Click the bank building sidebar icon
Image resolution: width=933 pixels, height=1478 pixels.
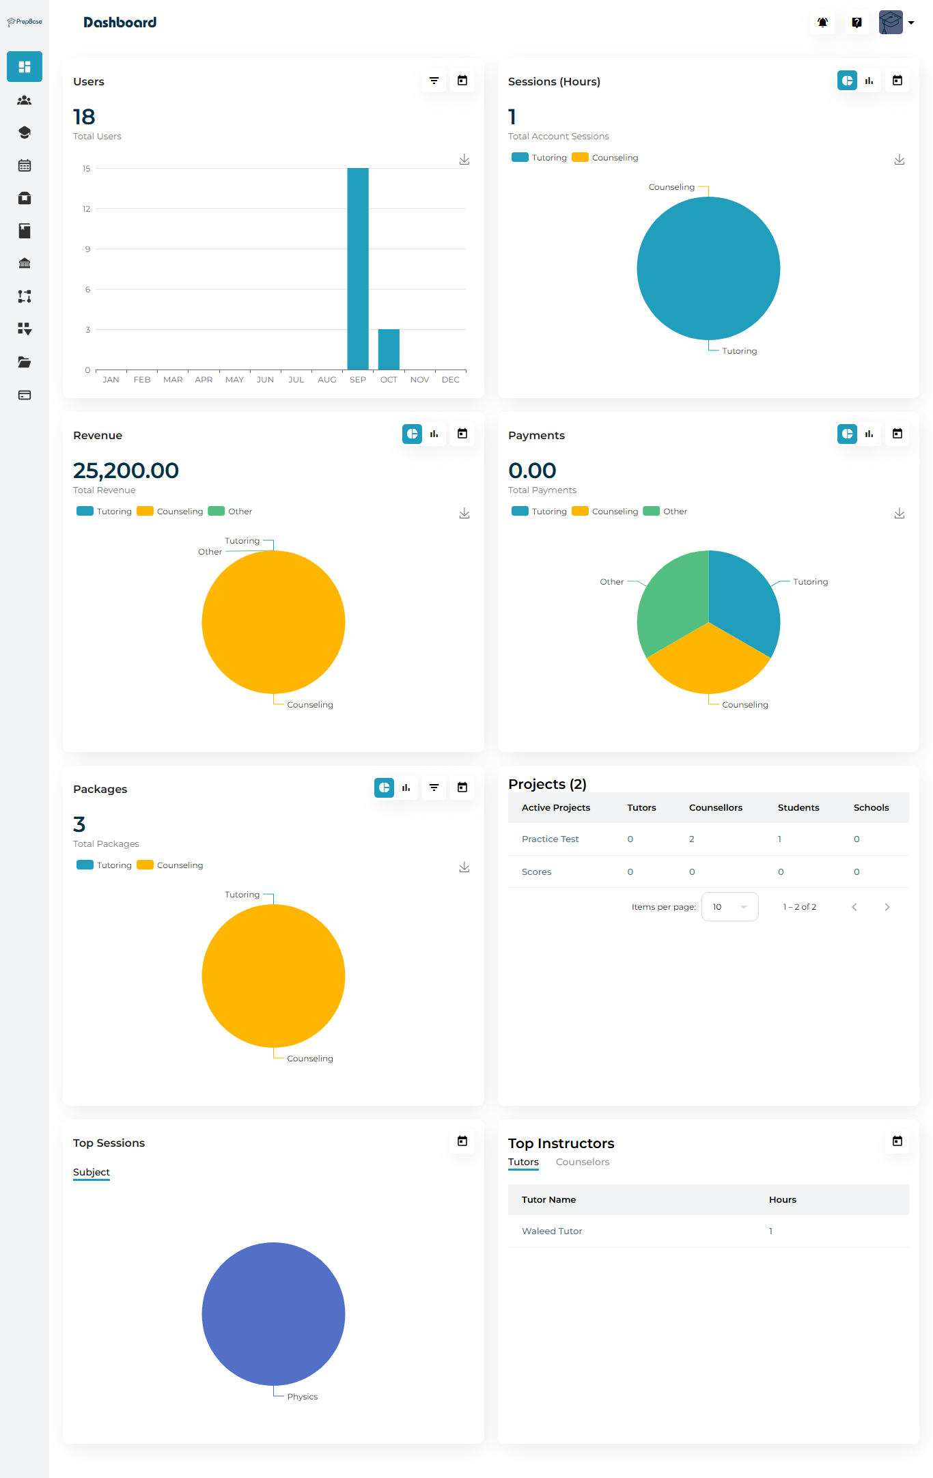pos(25,264)
